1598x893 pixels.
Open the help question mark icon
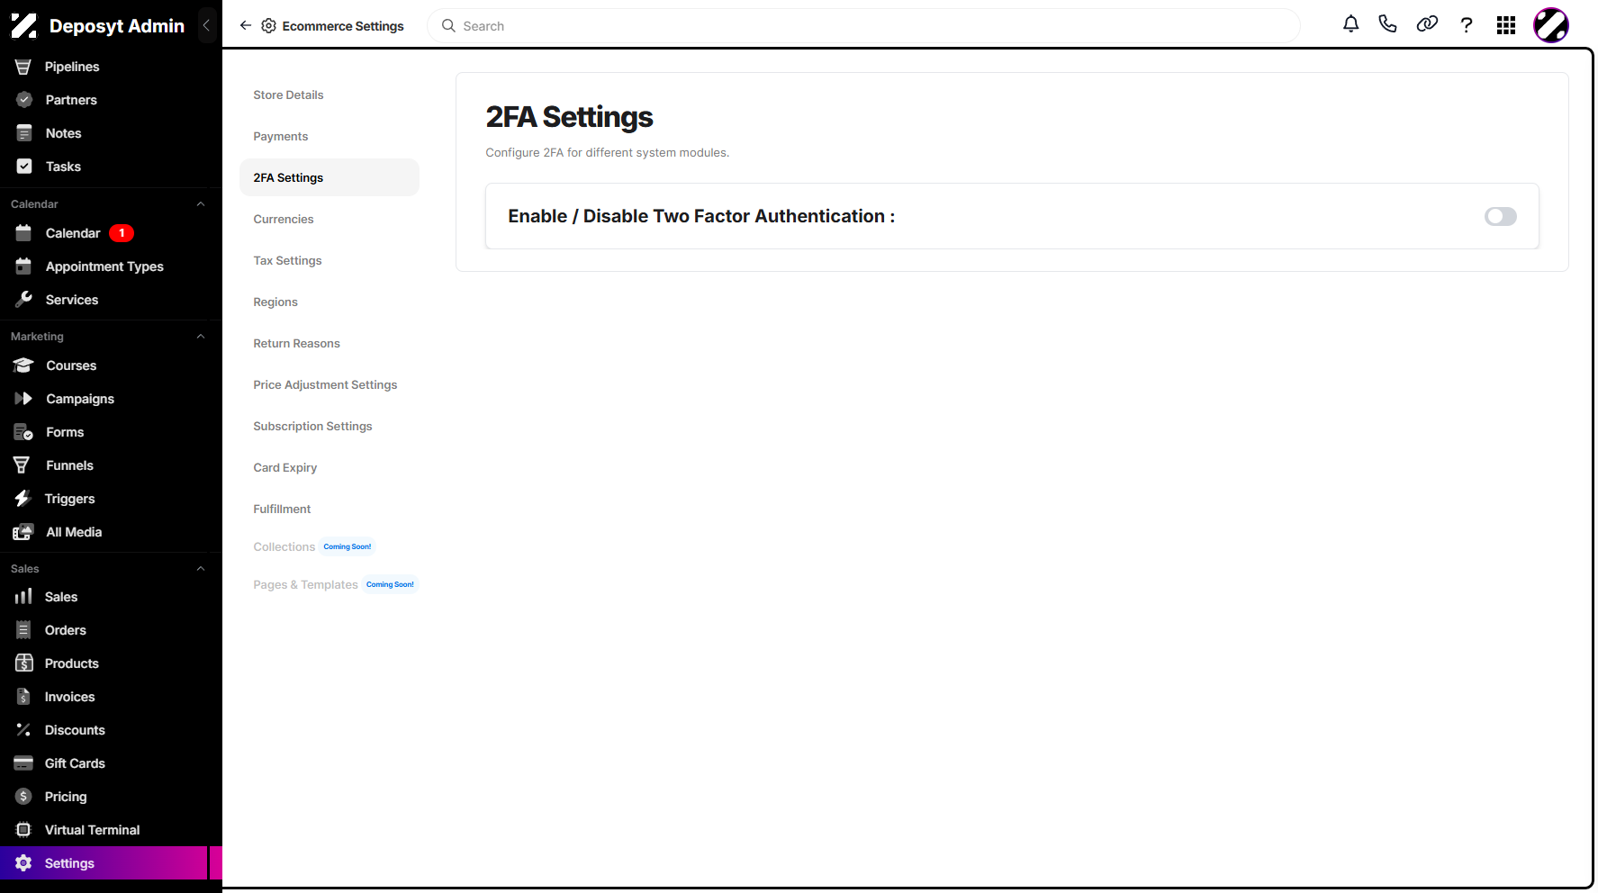click(x=1467, y=25)
